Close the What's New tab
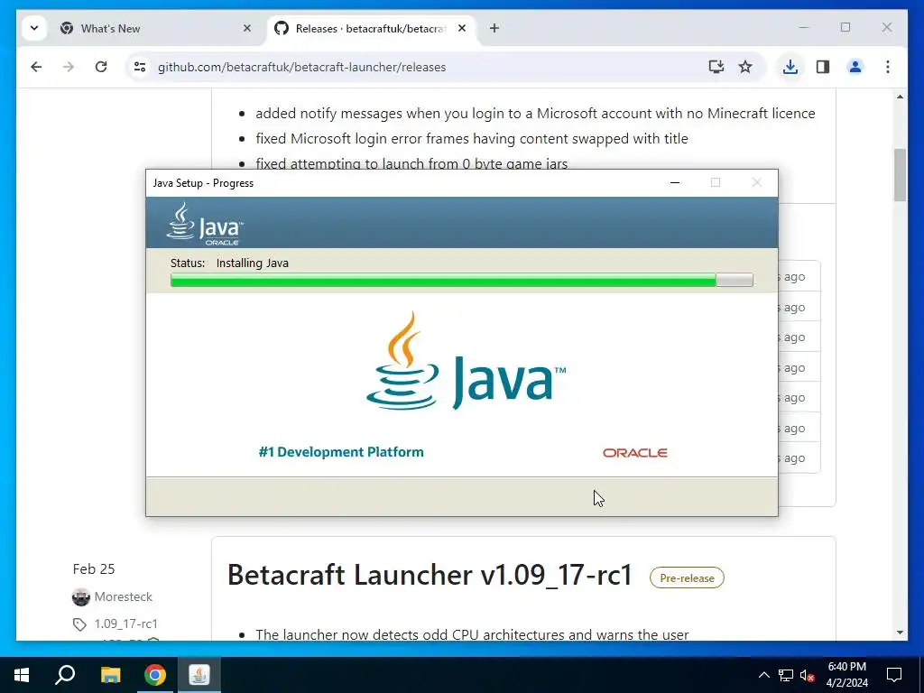 click(247, 28)
